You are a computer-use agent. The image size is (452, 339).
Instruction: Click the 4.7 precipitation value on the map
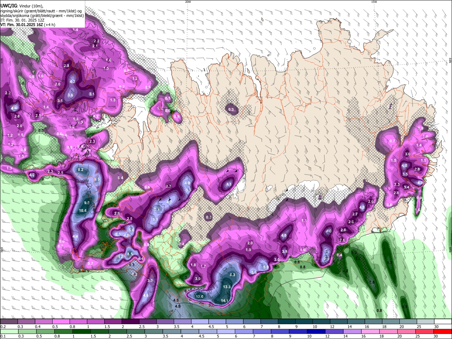(x=169, y=202)
